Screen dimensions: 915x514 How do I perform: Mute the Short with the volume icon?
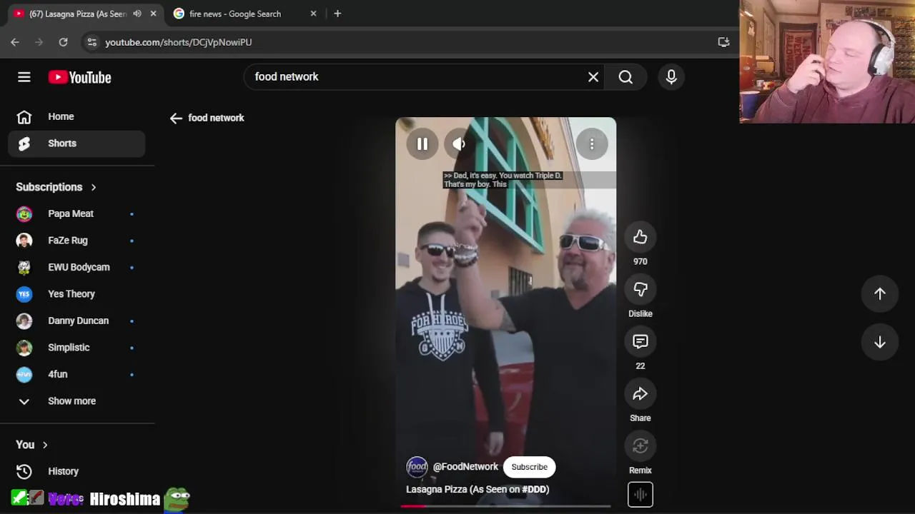click(x=459, y=144)
